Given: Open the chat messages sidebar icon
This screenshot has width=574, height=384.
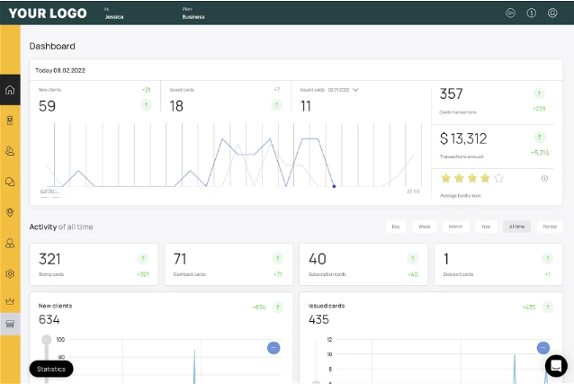Looking at the screenshot, I should [x=10, y=182].
